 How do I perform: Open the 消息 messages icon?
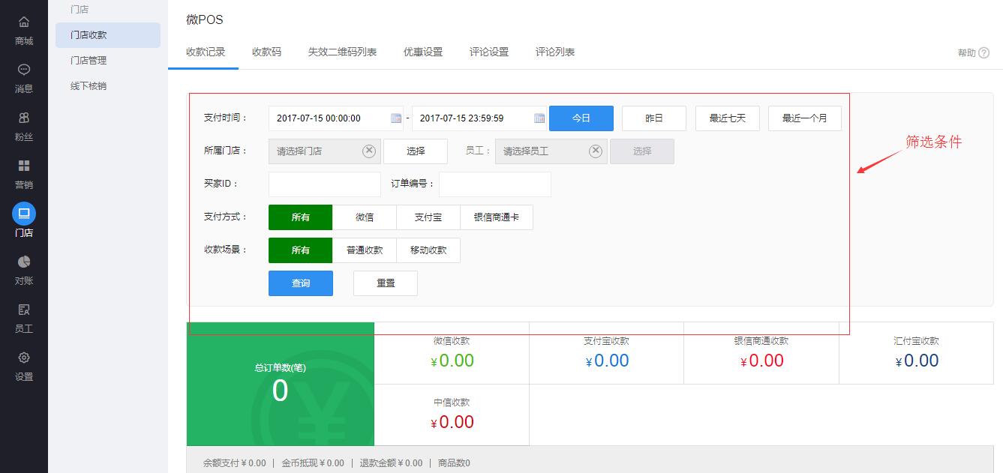click(24, 70)
